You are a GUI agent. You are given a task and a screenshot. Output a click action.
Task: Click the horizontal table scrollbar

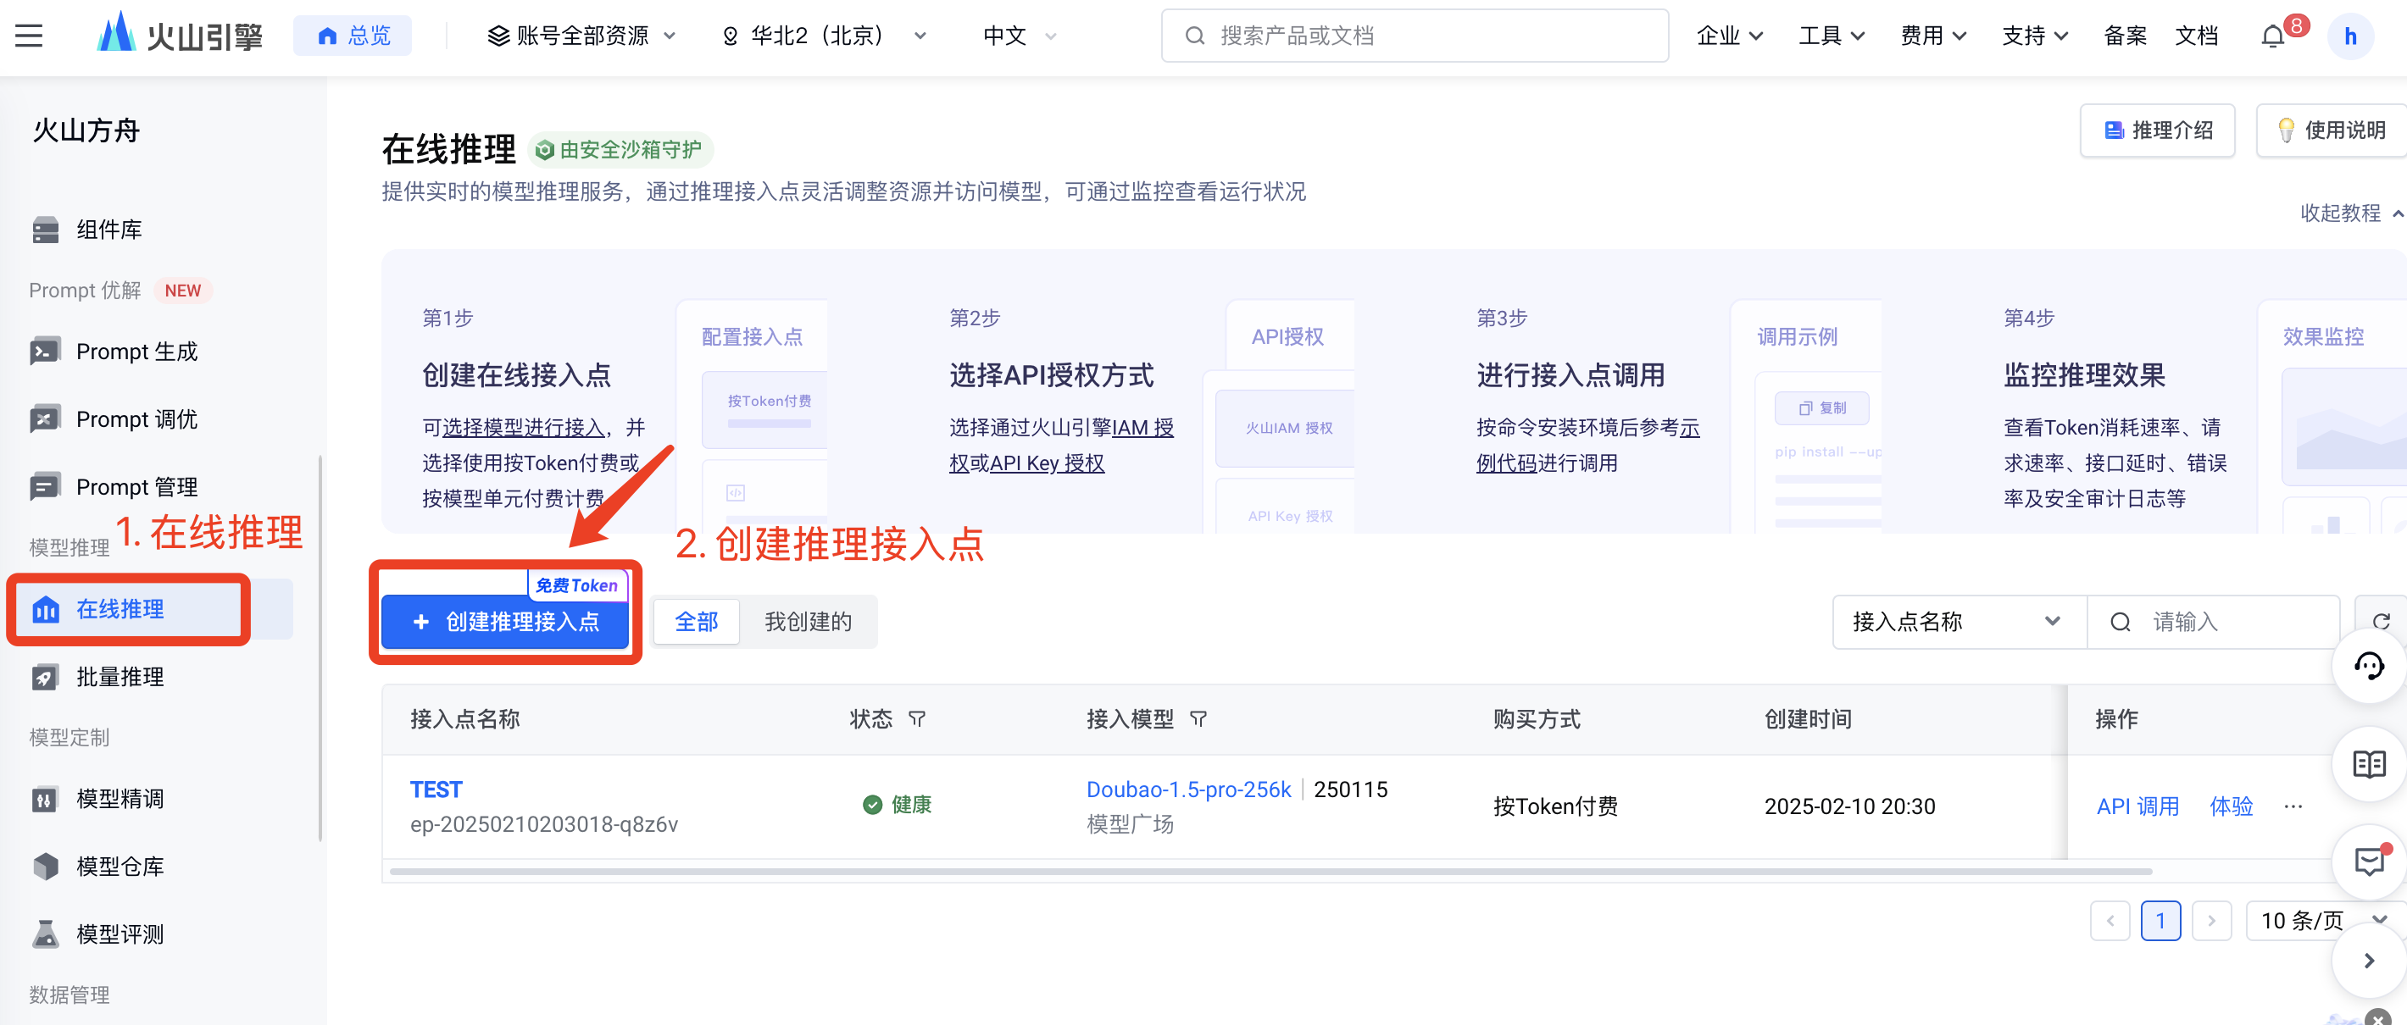point(1270,871)
